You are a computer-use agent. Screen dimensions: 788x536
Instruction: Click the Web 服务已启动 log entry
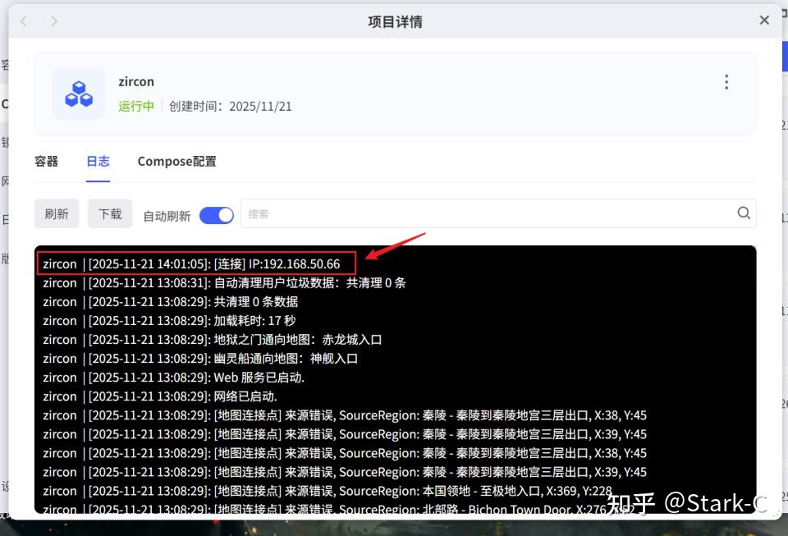click(174, 378)
